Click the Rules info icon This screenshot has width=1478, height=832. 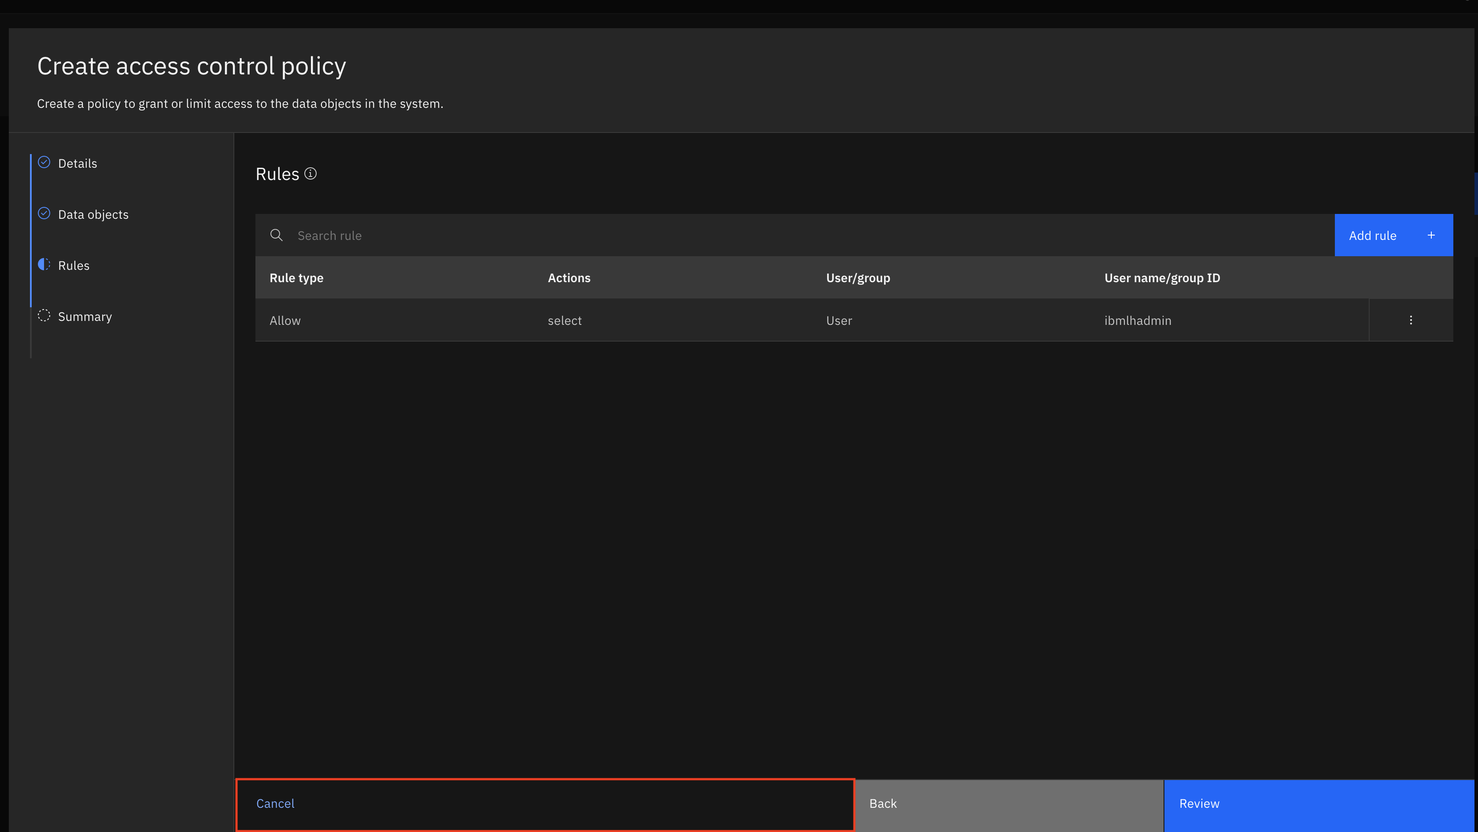click(310, 174)
